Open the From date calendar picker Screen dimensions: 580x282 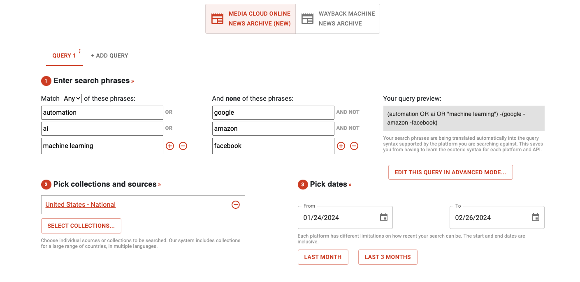click(x=383, y=217)
